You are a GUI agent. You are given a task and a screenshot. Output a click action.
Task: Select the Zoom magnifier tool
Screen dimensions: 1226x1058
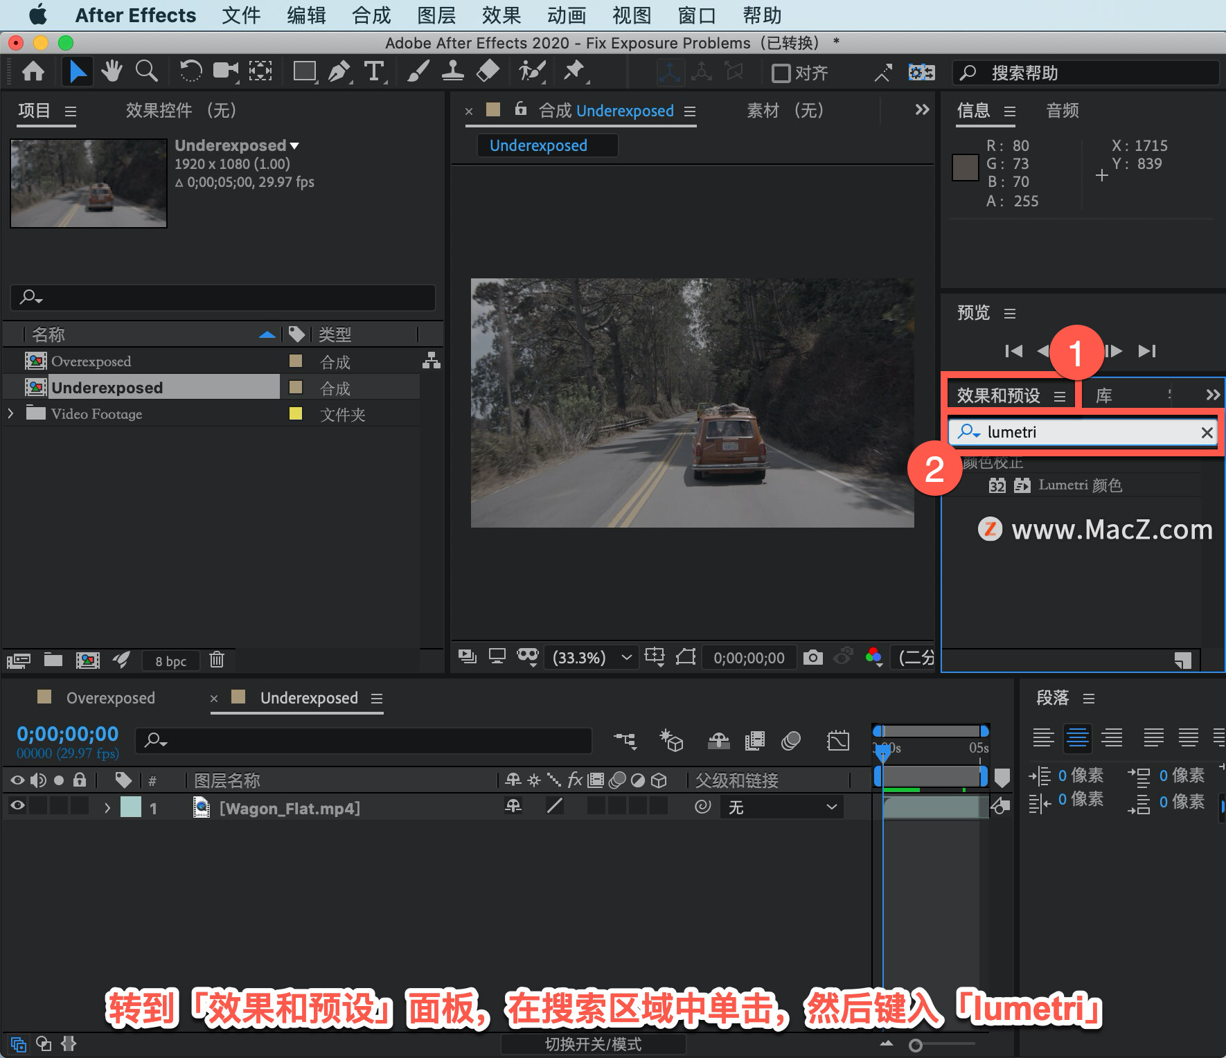click(146, 72)
